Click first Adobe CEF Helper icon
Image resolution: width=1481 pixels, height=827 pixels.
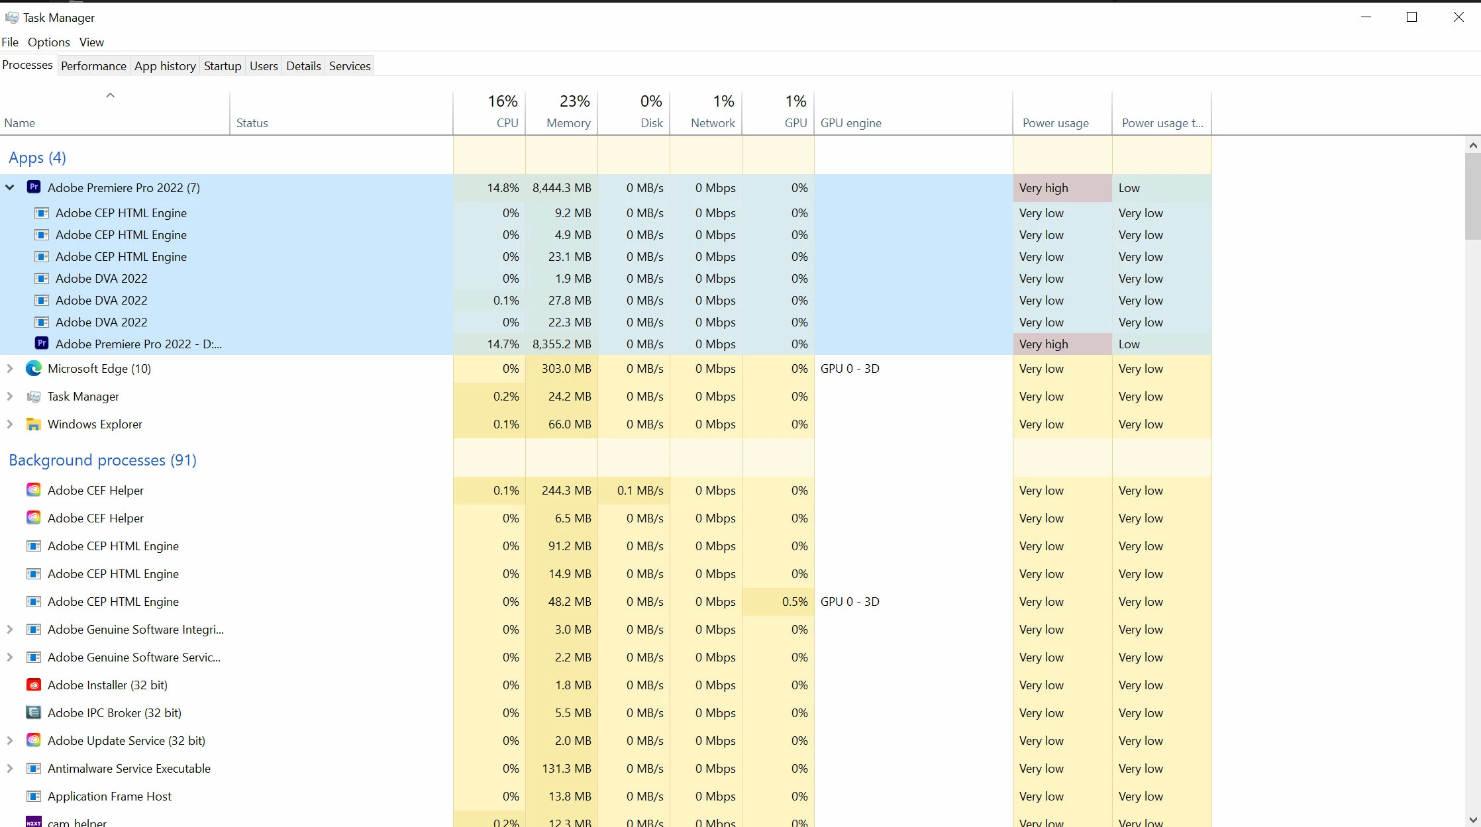tap(33, 491)
